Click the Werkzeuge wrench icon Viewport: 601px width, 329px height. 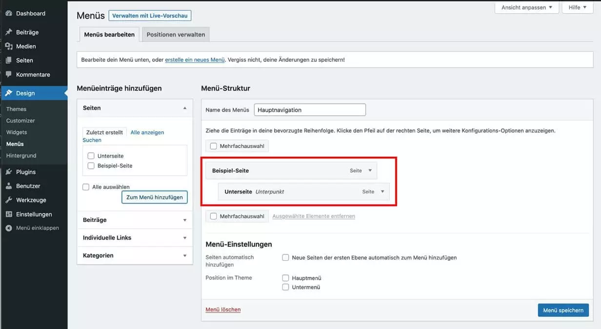point(9,200)
